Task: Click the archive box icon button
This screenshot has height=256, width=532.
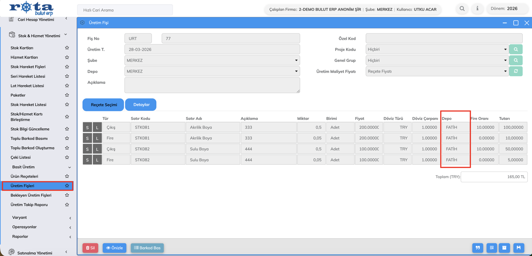Action: [x=504, y=248]
